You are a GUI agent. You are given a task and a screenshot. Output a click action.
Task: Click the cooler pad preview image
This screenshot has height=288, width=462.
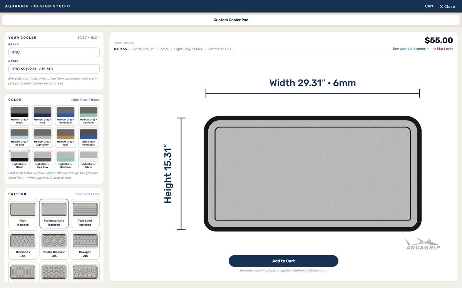pos(313,174)
